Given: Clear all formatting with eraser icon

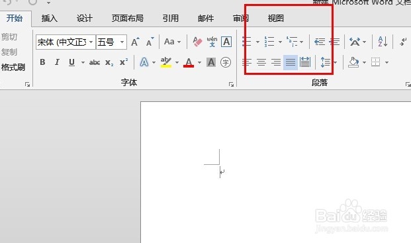Looking at the screenshot, I should pyautogui.click(x=197, y=42).
